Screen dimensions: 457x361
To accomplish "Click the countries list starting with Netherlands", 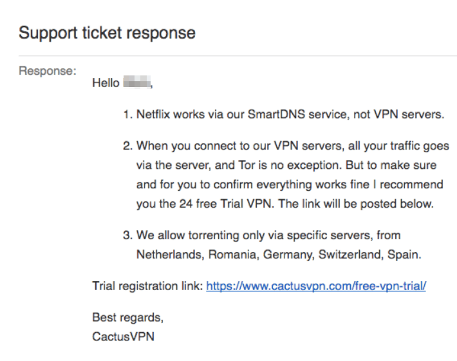I will [x=279, y=255].
